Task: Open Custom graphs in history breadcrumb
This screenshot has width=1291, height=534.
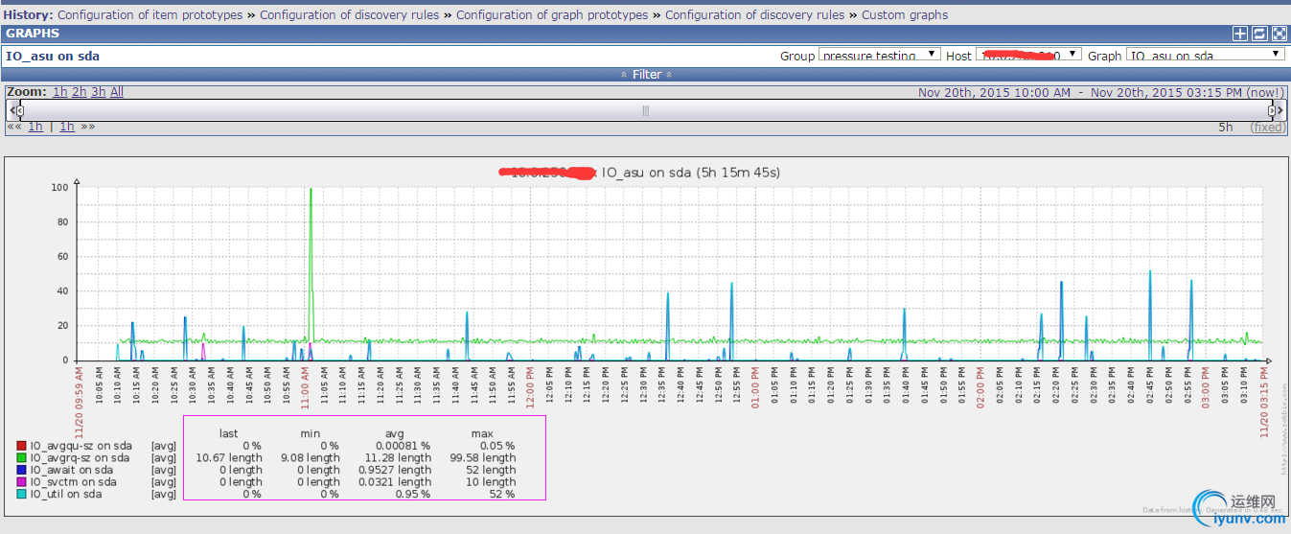Action: [904, 14]
